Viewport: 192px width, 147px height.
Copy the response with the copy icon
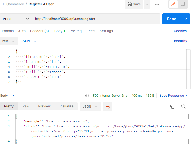[x=172, y=107]
